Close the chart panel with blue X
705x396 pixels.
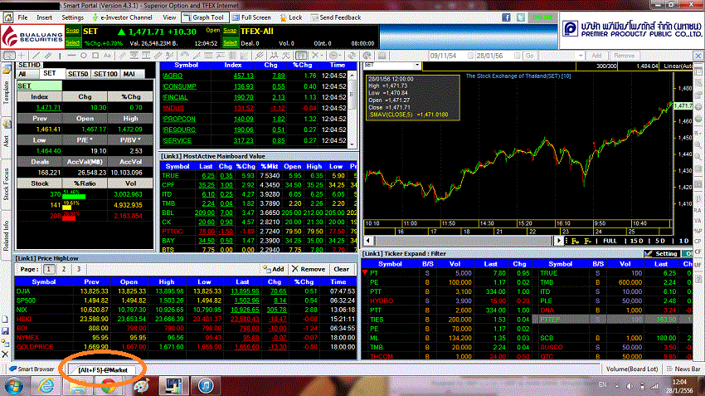tap(698, 56)
